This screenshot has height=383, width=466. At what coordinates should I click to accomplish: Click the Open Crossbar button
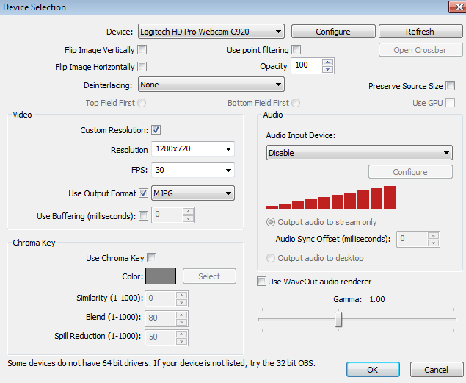click(420, 50)
